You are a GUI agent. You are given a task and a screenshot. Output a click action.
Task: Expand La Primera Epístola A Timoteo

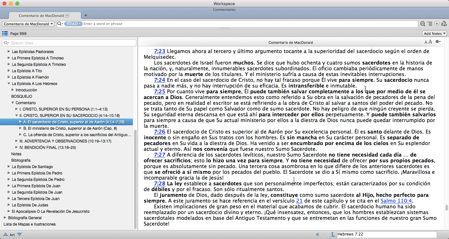[x=9, y=58]
